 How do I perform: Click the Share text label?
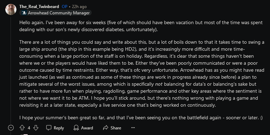(116, 128)
